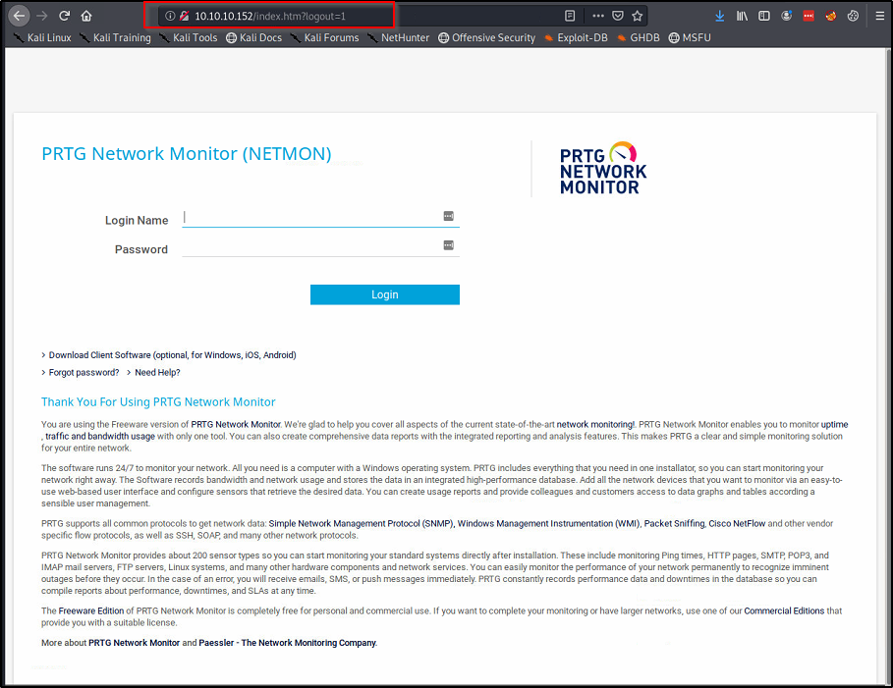
Task: Open the Packet Sniffing link
Action: [x=674, y=523]
